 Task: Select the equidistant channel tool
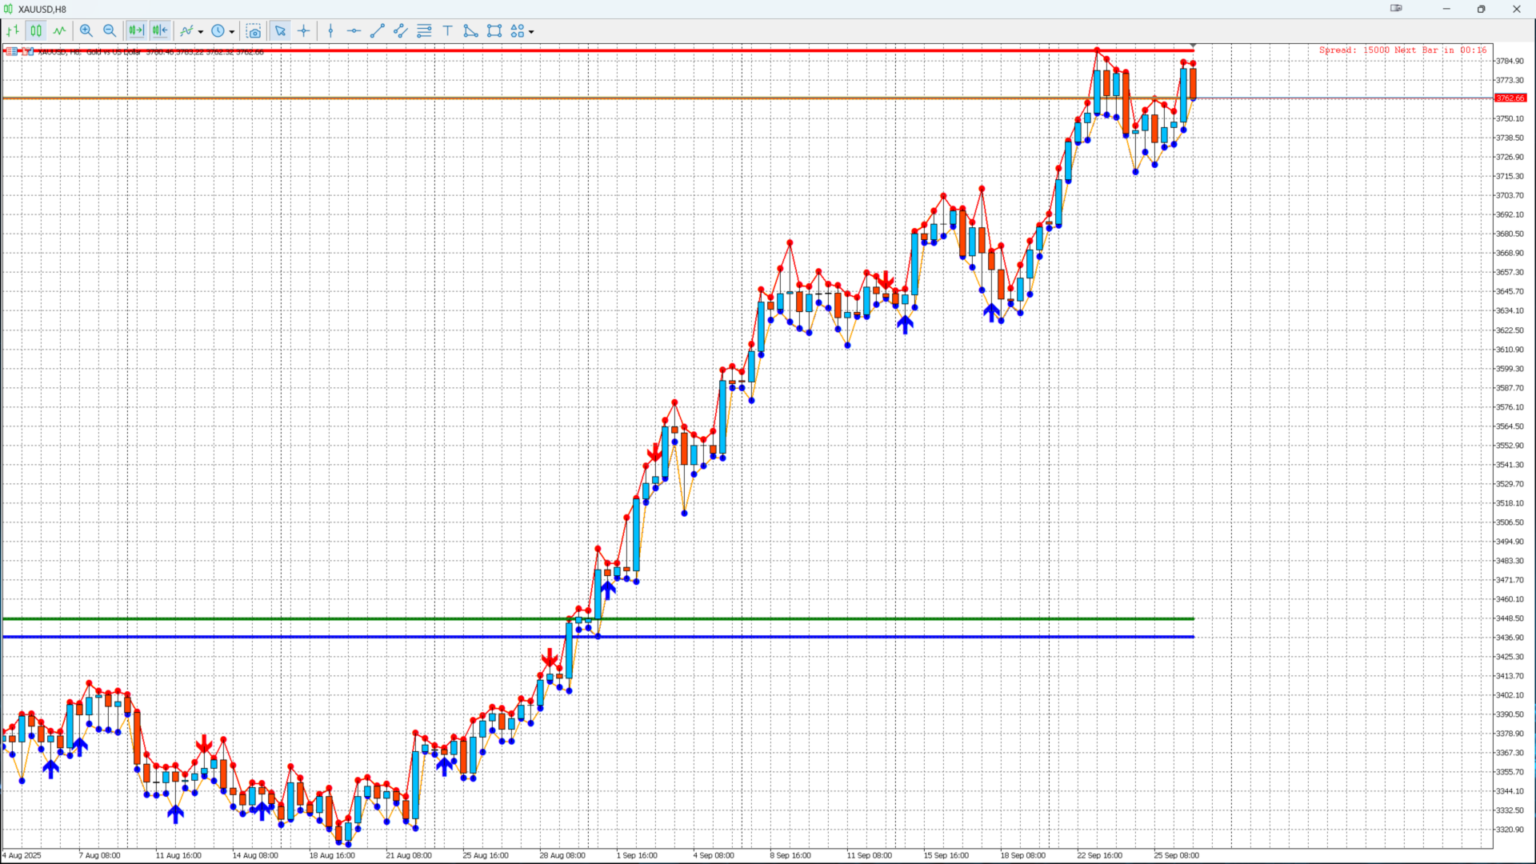[401, 31]
